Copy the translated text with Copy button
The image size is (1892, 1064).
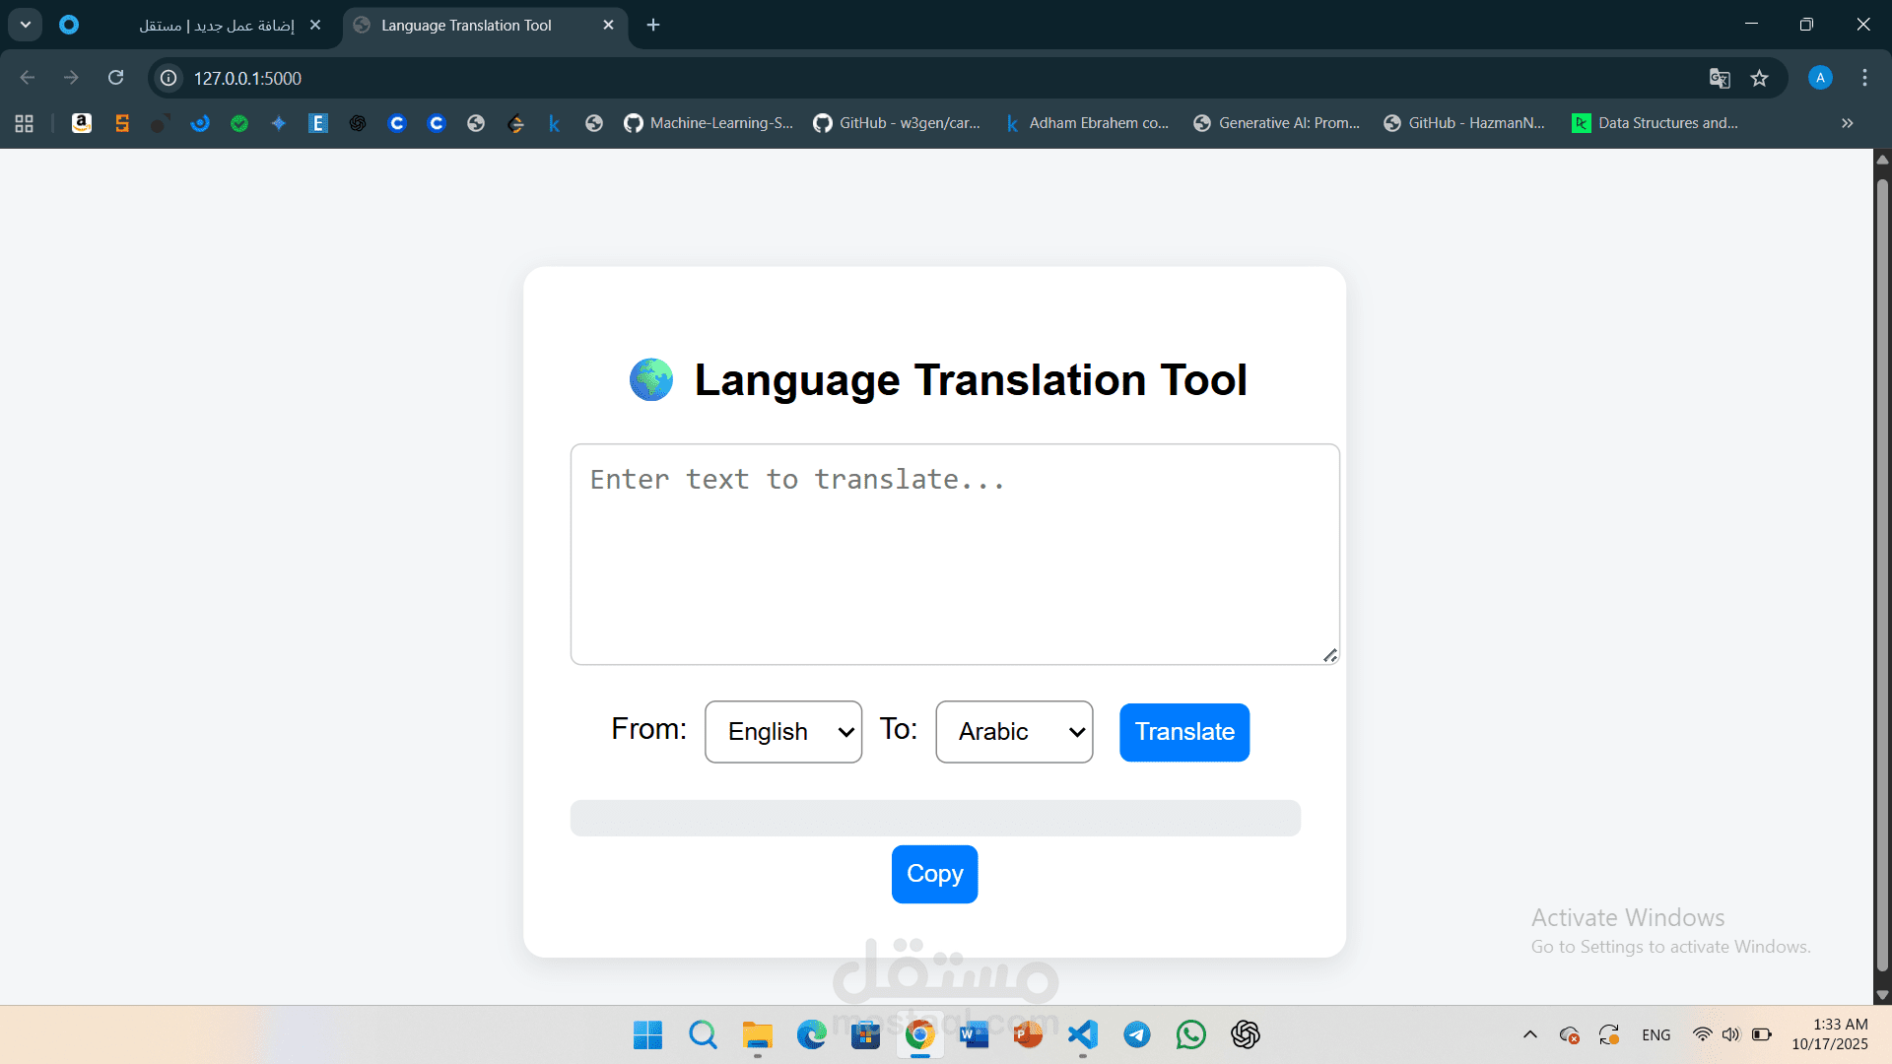coord(934,874)
